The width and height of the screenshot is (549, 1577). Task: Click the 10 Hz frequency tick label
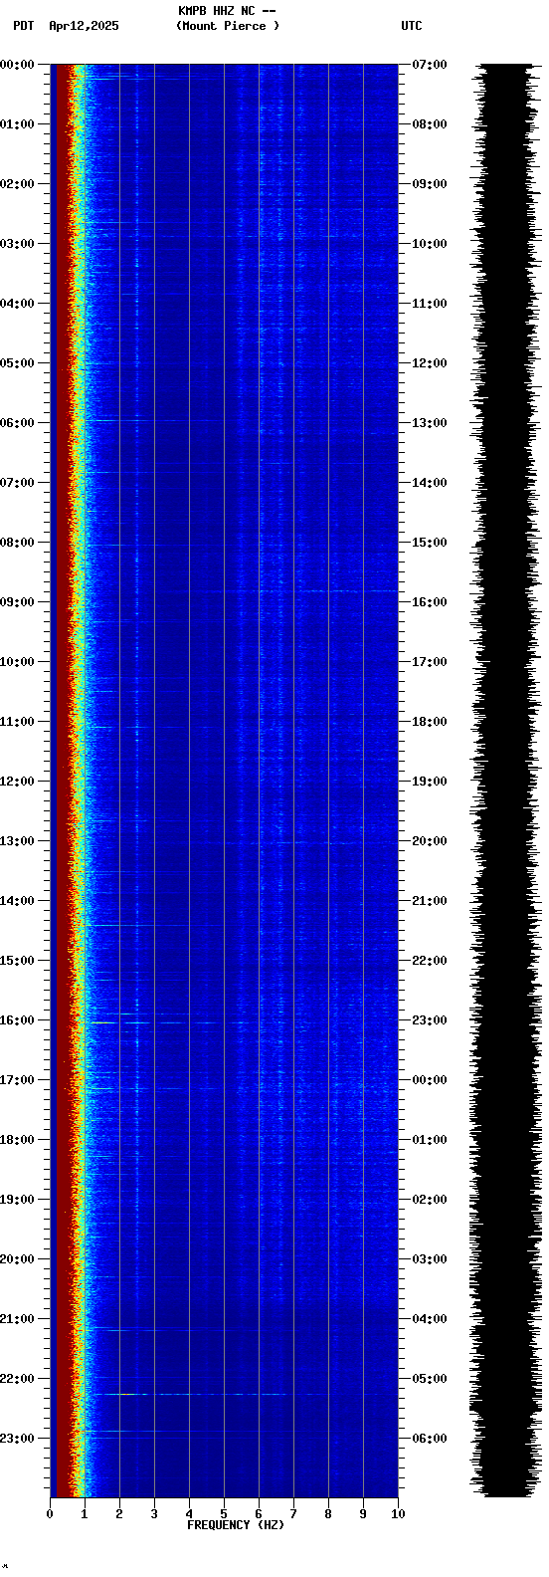pyautogui.click(x=398, y=1514)
